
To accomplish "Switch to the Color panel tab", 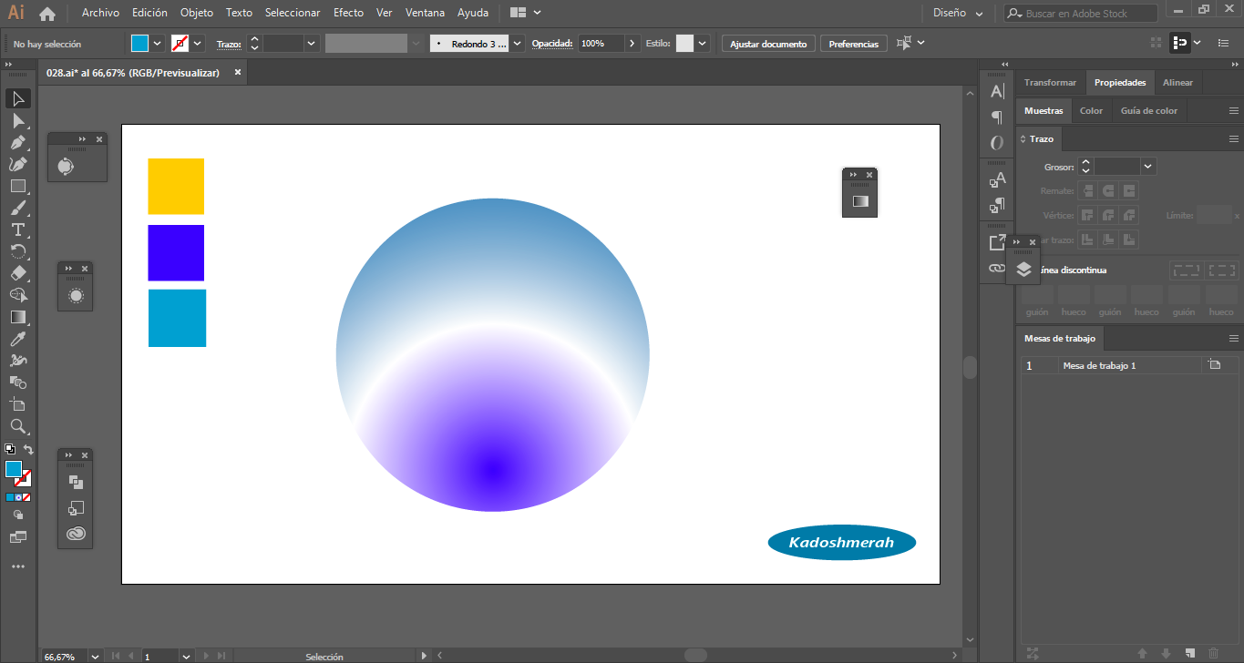I will tap(1091, 110).
